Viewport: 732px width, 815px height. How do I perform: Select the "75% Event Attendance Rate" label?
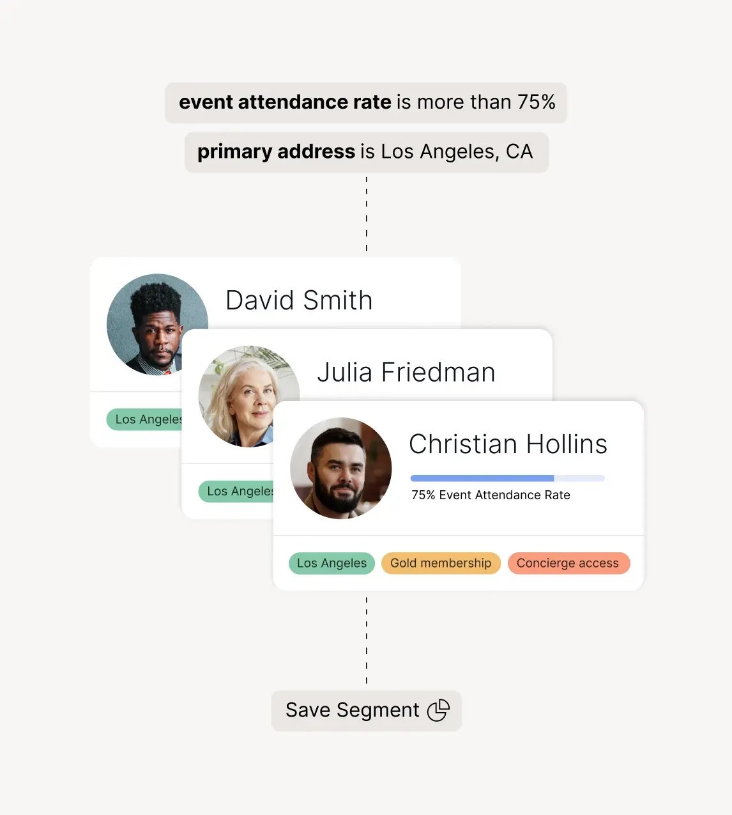[x=491, y=495]
